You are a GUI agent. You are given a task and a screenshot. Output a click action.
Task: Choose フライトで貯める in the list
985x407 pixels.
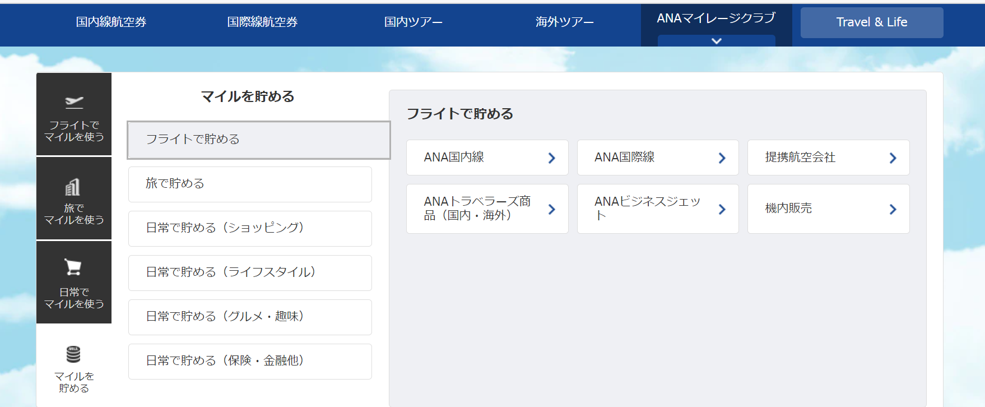tap(259, 140)
